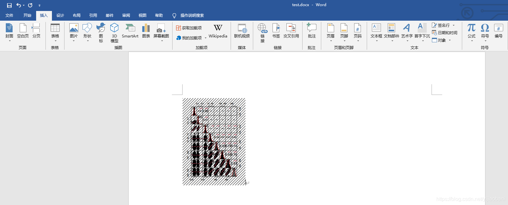Expand the 对象 dropdown arrow
This screenshot has height=205, width=508.
(450, 40)
